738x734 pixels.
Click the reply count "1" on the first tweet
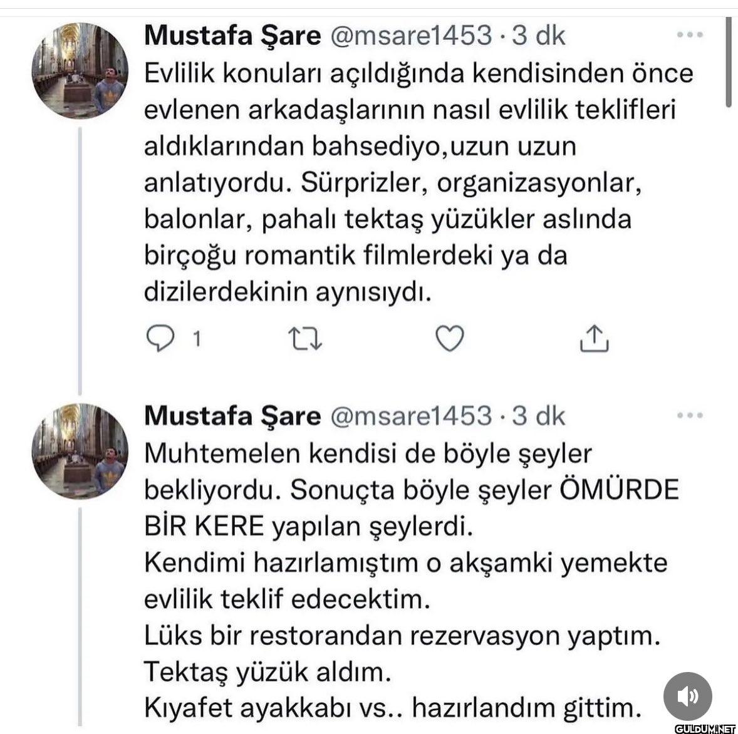click(197, 339)
